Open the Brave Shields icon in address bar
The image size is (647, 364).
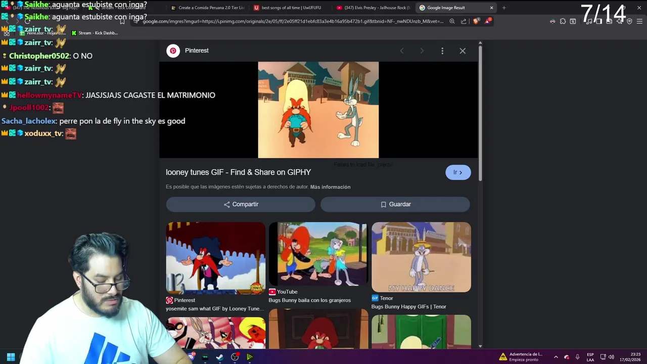[x=476, y=21]
